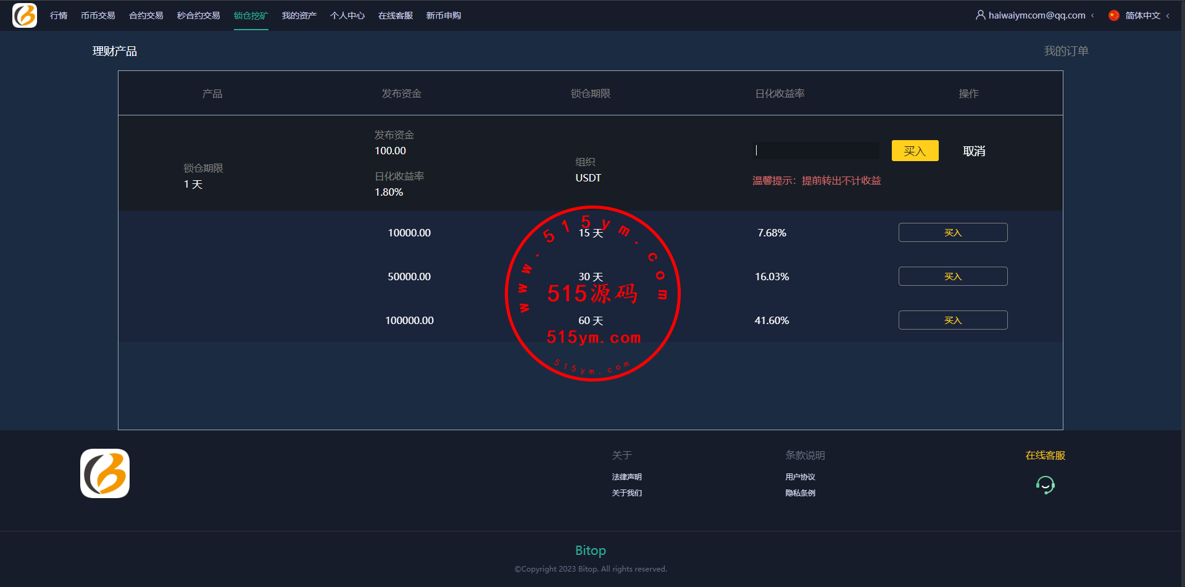Open the 用户协议 footer link
This screenshot has height=587, width=1185.
pyautogui.click(x=800, y=477)
